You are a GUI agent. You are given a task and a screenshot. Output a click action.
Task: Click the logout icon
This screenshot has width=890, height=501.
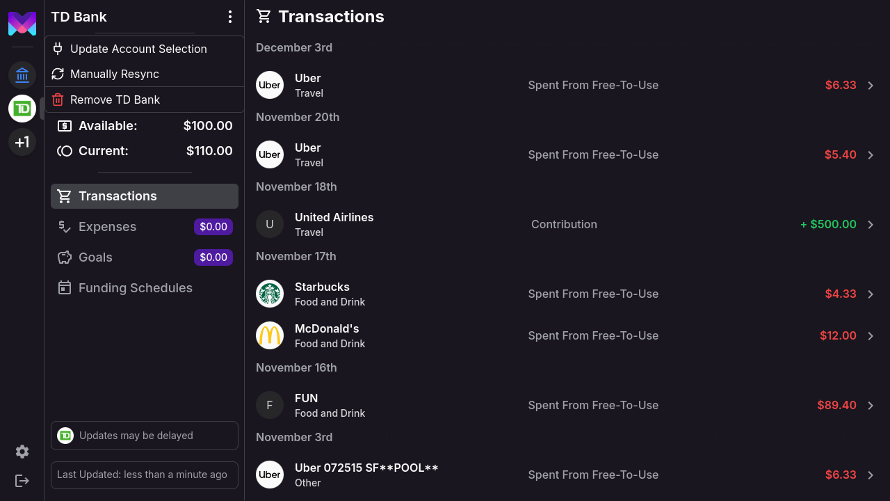tap(22, 481)
